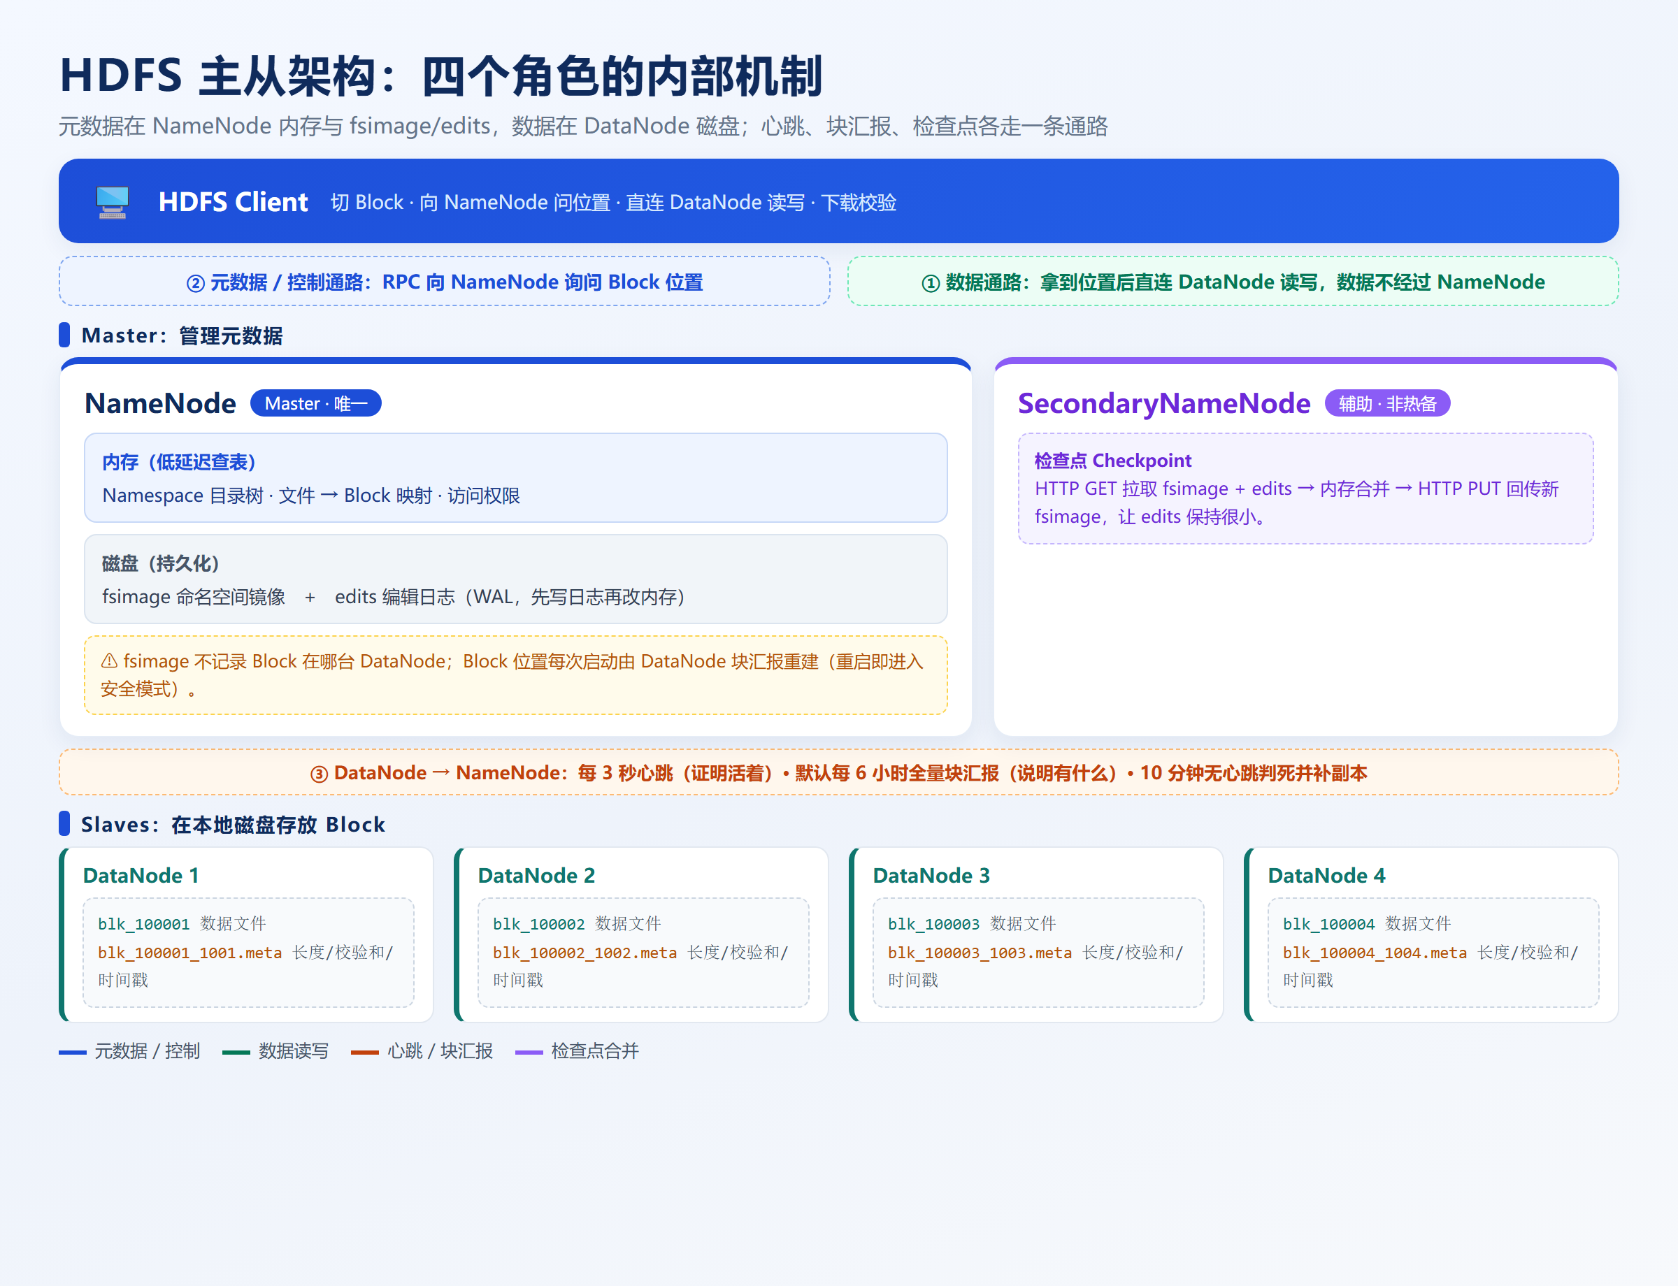1678x1286 pixels.
Task: Click 'blk_100002_1002.meta' file name
Action: coord(585,953)
